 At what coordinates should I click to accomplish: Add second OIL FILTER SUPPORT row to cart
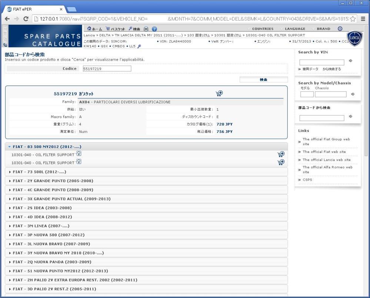pyautogui.click(x=281, y=162)
